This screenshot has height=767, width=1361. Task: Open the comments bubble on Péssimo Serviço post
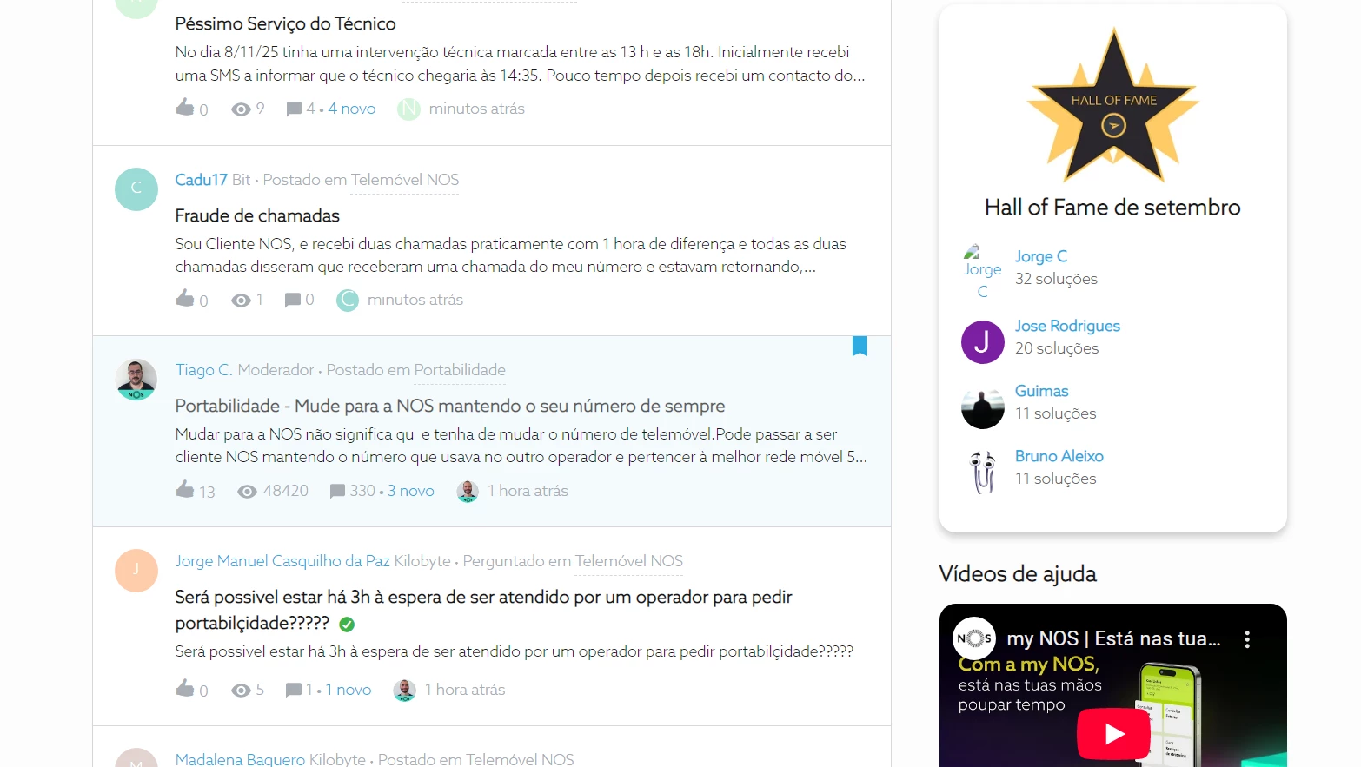coord(294,109)
